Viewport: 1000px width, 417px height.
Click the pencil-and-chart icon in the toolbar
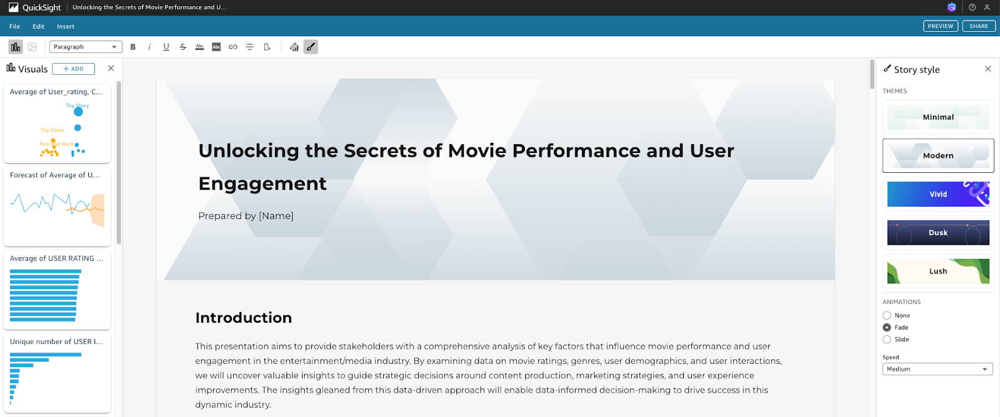(x=294, y=47)
